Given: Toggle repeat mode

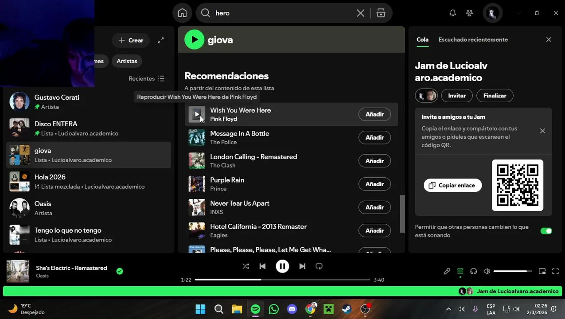Looking at the screenshot, I should 319,266.
